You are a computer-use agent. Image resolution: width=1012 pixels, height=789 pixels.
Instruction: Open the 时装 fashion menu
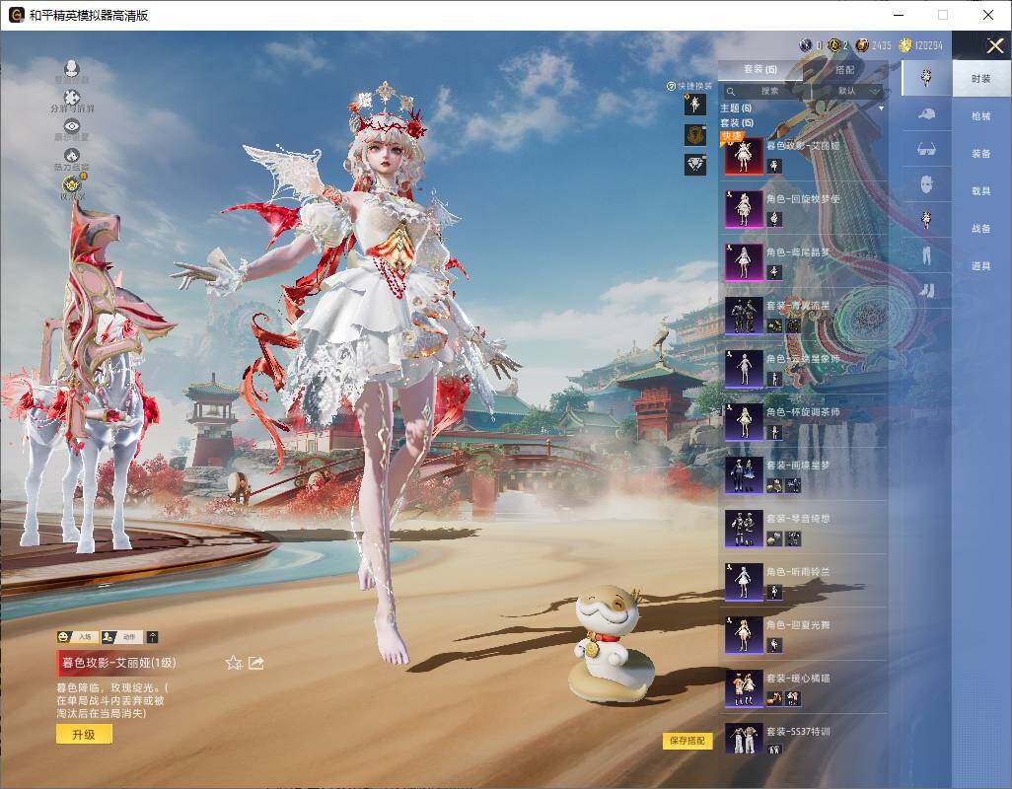(x=981, y=79)
